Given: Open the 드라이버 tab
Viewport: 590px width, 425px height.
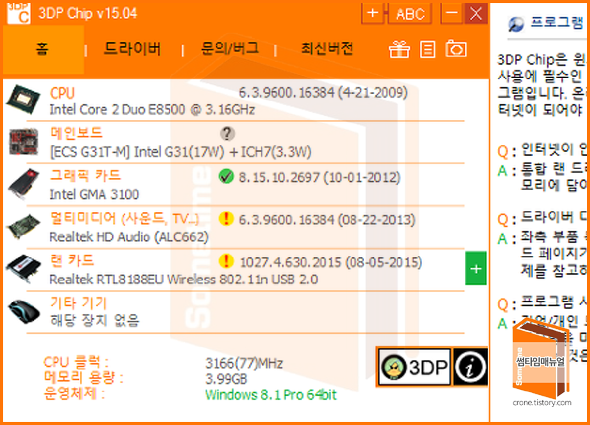Looking at the screenshot, I should pos(132,49).
